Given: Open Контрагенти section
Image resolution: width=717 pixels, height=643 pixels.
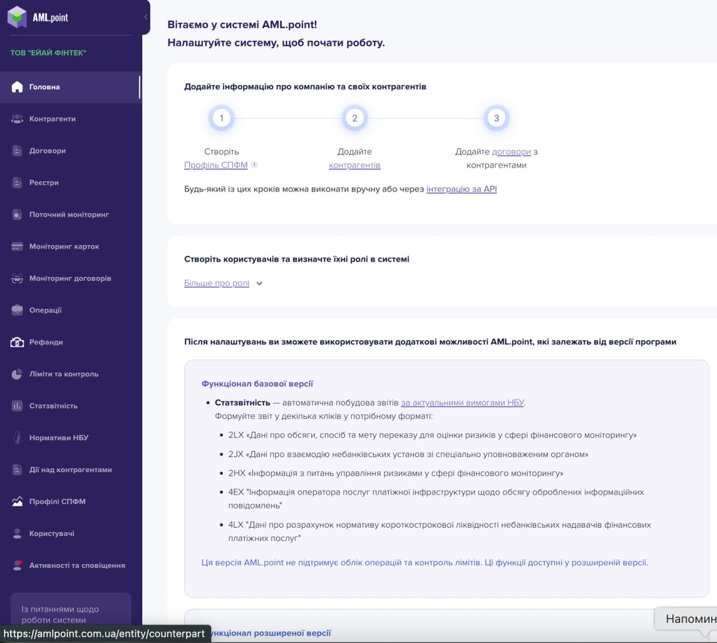Looking at the screenshot, I should 71,119.
